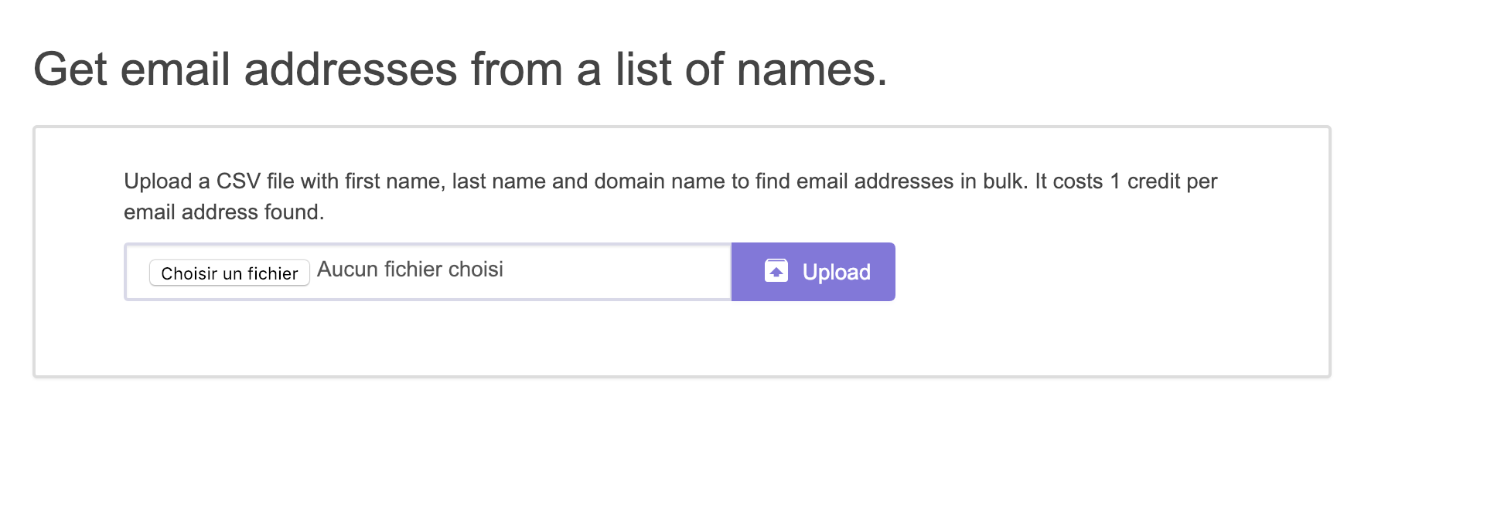Click '1 credit per' in the description
Viewport: 1494px width, 522px height.
point(1164,181)
